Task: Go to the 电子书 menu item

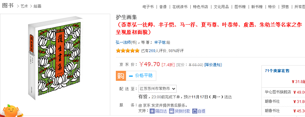Action: point(148,7)
